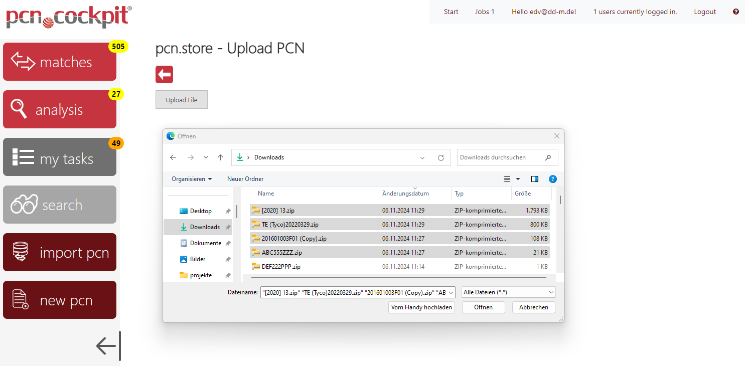Screen dimensions: 745x366
Task: Click the dialog refresh button
Action: (441, 157)
